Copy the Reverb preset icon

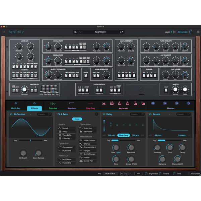click(189, 114)
